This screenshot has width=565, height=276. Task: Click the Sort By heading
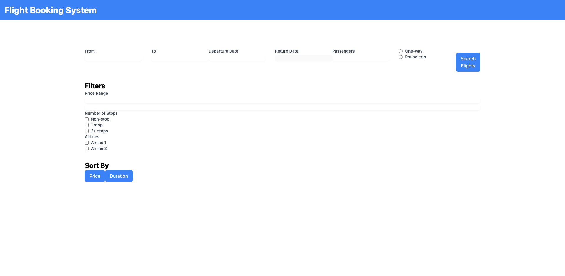pos(97,166)
